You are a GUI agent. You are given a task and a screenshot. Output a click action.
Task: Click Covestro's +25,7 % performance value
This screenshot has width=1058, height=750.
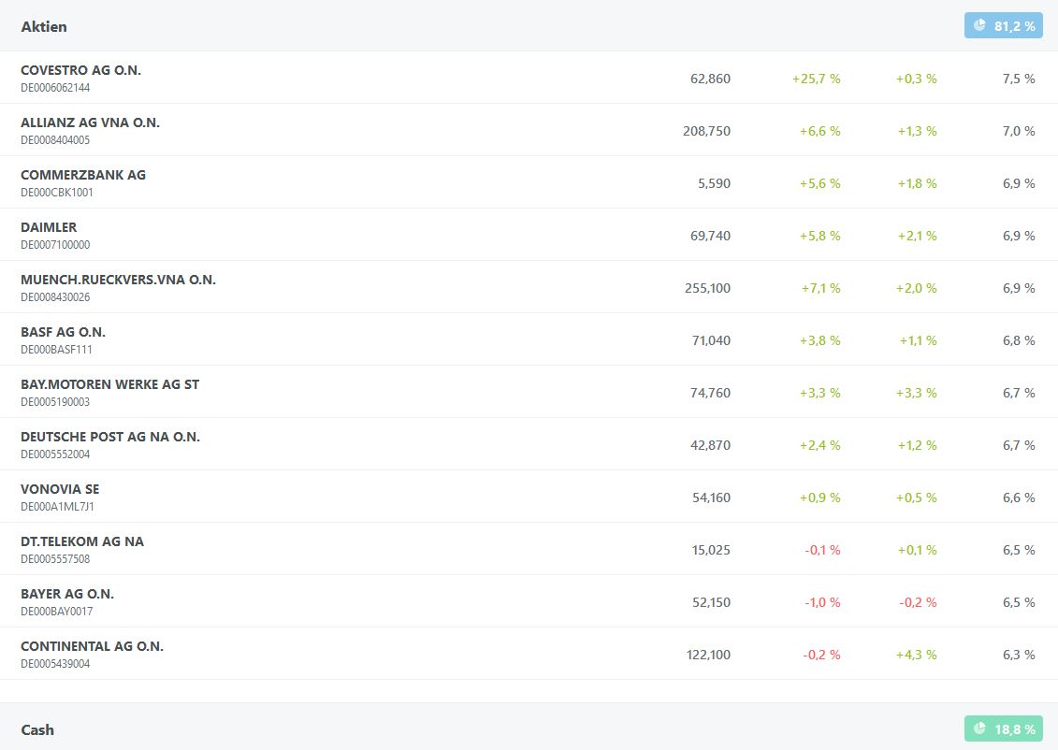(816, 79)
